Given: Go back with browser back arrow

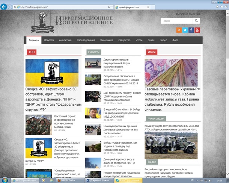Looking at the screenshot, I should point(4,7).
